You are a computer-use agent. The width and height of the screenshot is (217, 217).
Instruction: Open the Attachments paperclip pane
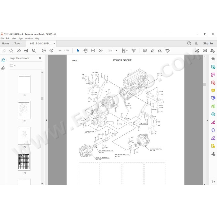(3, 68)
